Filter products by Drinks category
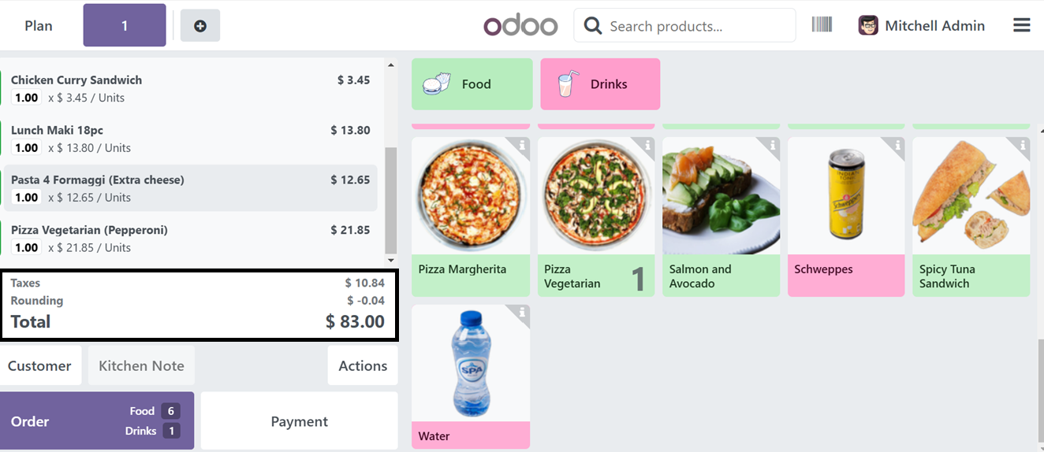 click(600, 84)
